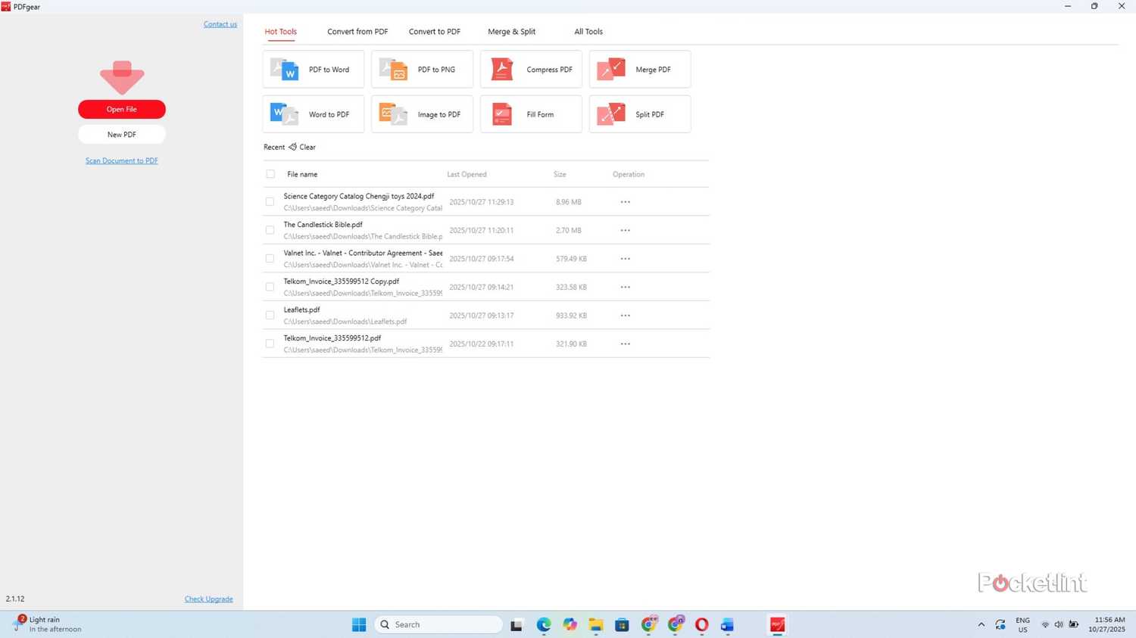1136x638 pixels.
Task: Launch the PDF to PNG converter
Action: [x=422, y=70]
